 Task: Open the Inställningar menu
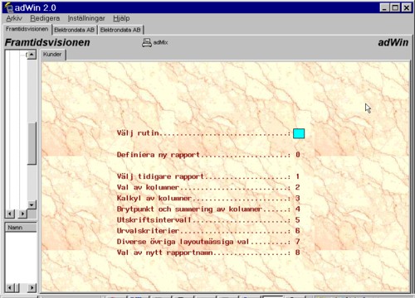(86, 18)
